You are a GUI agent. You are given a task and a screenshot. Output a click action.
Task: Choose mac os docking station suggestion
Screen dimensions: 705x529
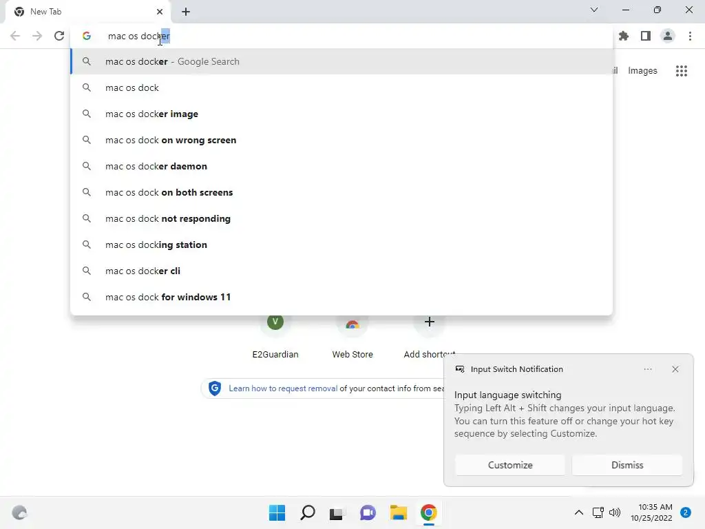(341, 245)
